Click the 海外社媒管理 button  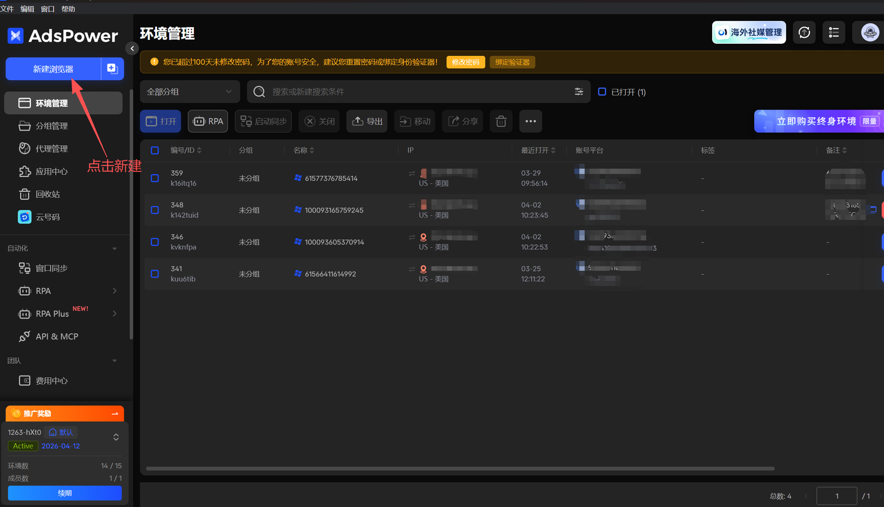749,33
